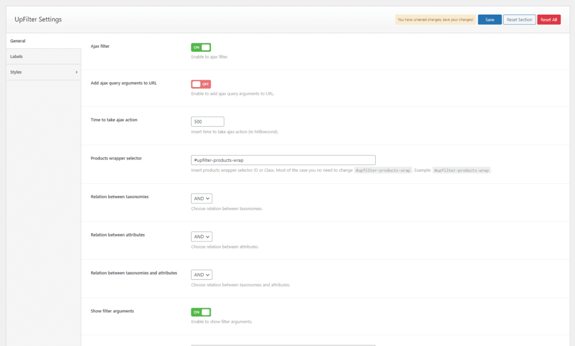Enable Add ajax query arguments to URL
The width and height of the screenshot is (575, 346).
click(201, 84)
